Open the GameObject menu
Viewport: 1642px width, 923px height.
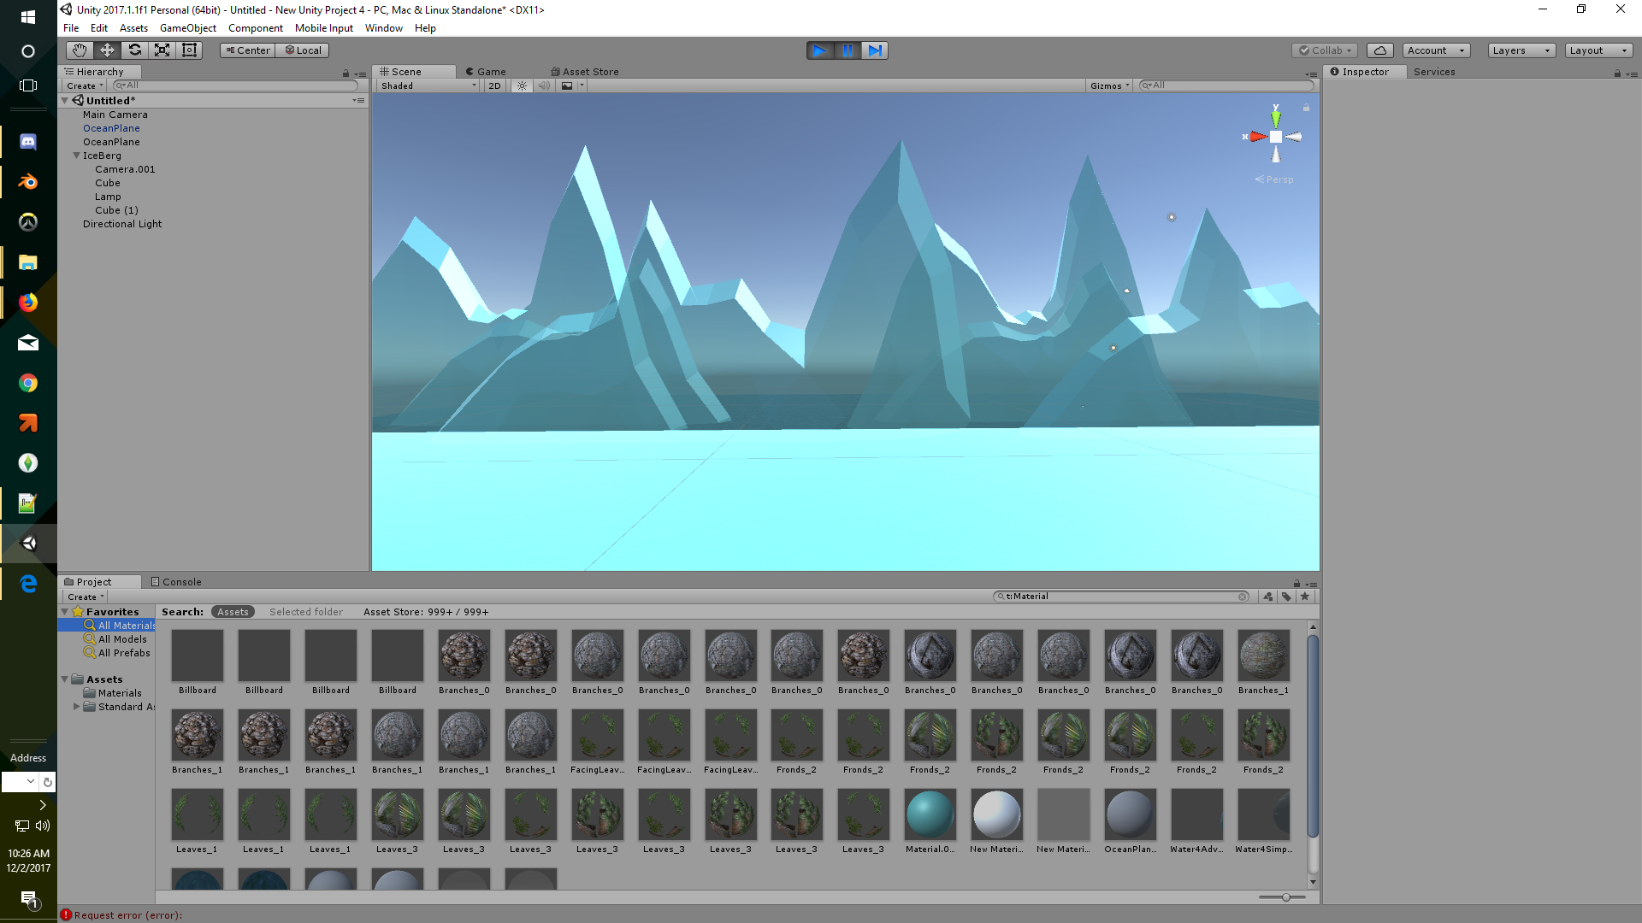click(187, 28)
